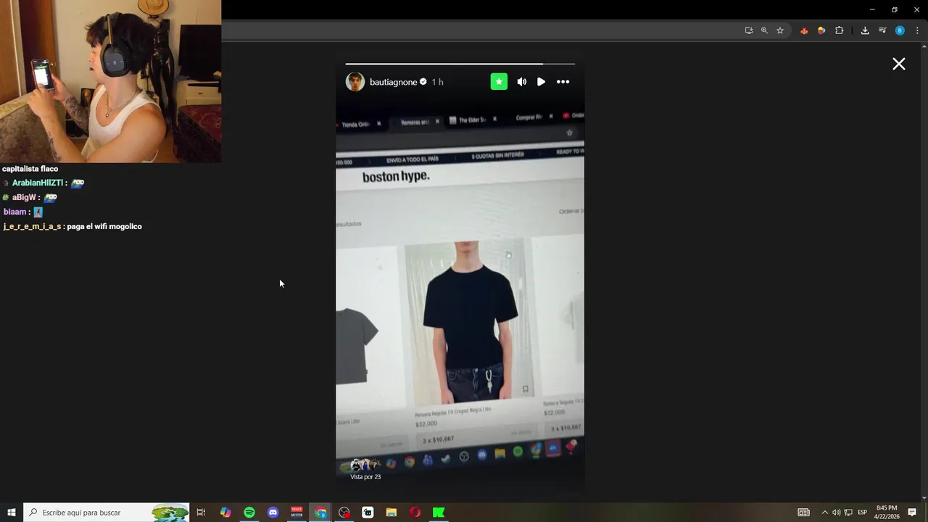
Task: Open the clock showing 8:45 PM
Action: coord(887,513)
